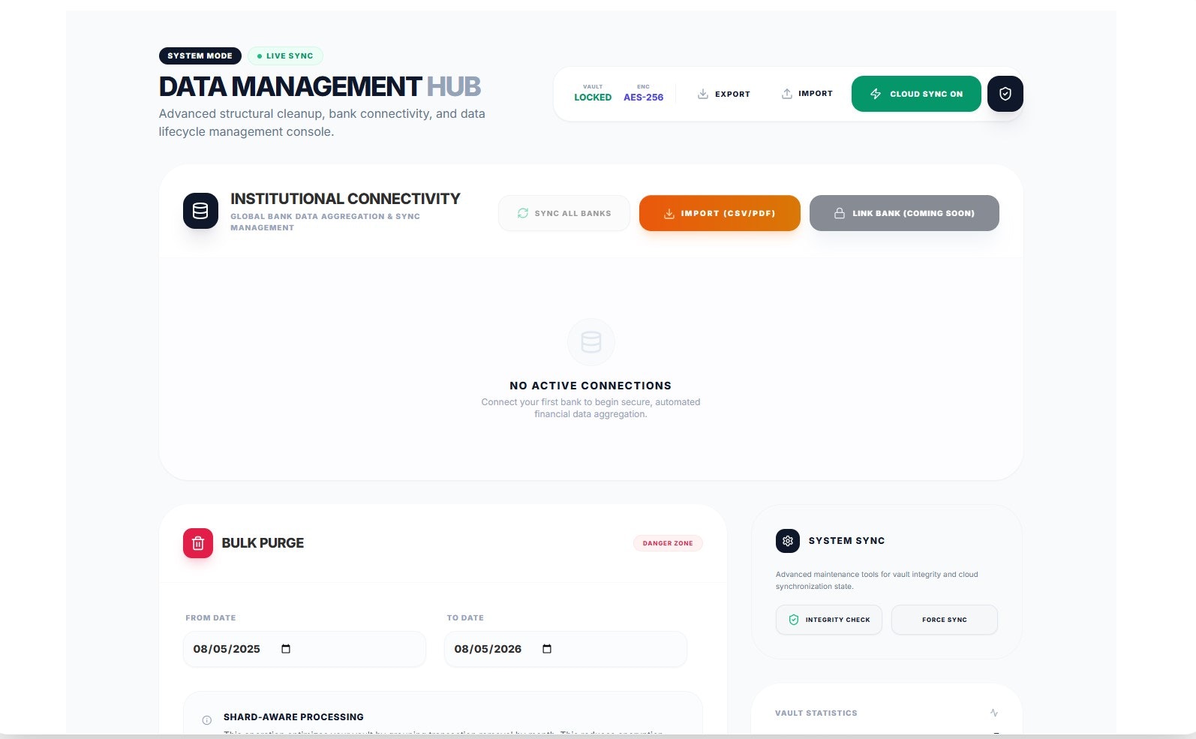Click the Vault Statistics label
Viewport: 1196px width, 739px height.
[x=816, y=713]
